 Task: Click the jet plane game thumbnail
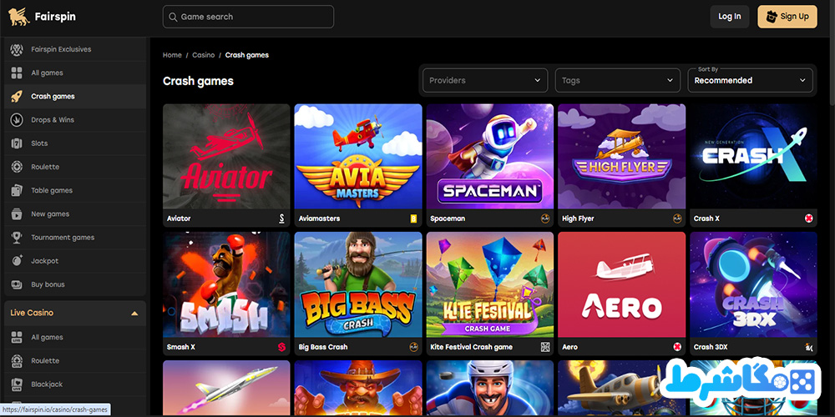[x=226, y=389]
